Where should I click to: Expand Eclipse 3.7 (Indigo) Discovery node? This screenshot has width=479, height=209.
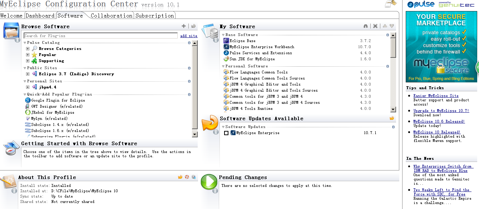point(28,74)
